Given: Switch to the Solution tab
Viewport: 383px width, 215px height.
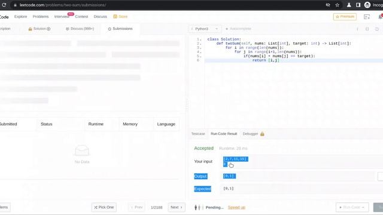Looking at the screenshot, I should point(39,29).
